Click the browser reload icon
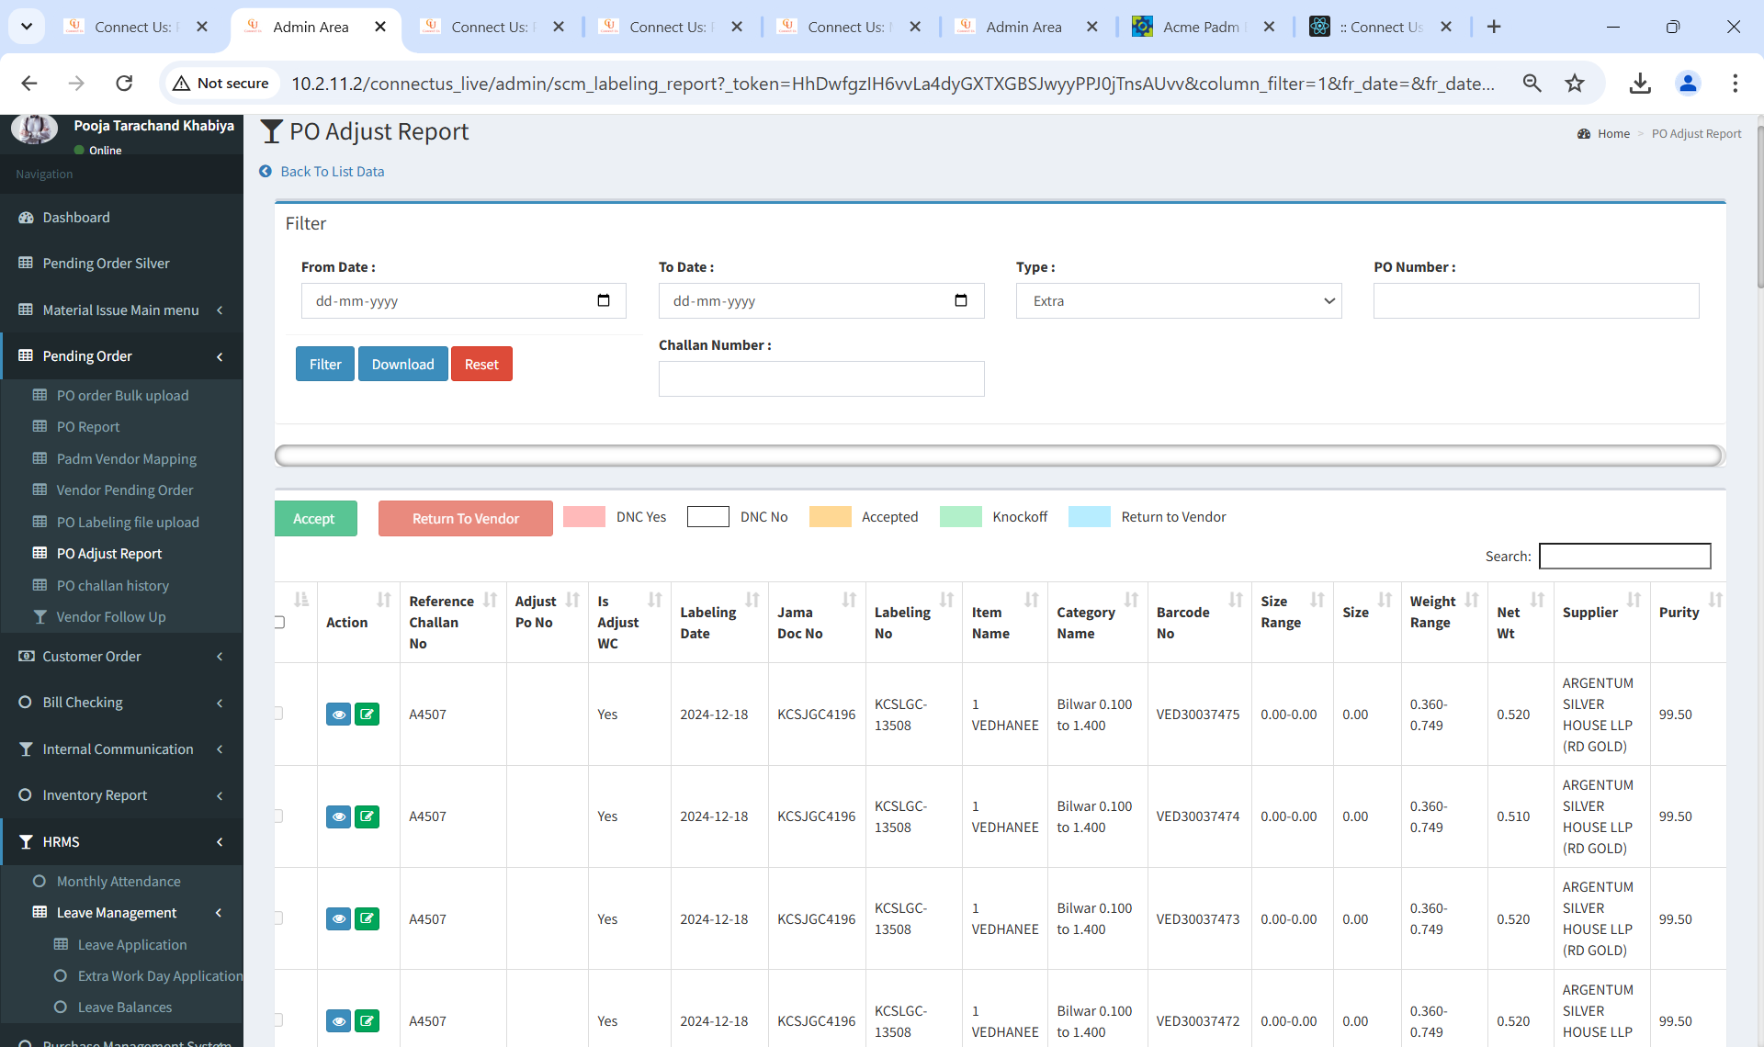The width and height of the screenshot is (1764, 1047). [x=124, y=84]
